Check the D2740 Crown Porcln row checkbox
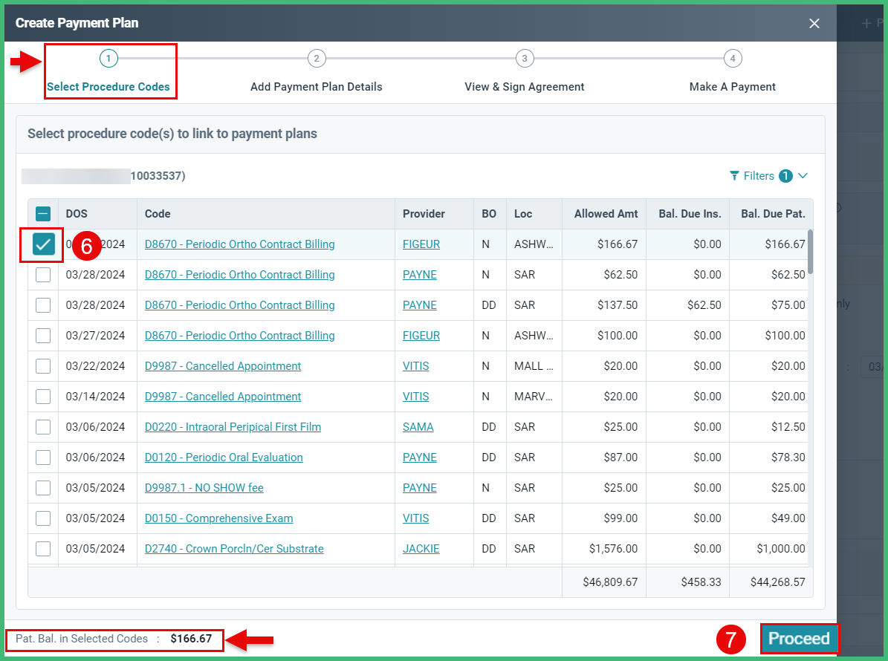The width and height of the screenshot is (888, 661). (x=42, y=549)
